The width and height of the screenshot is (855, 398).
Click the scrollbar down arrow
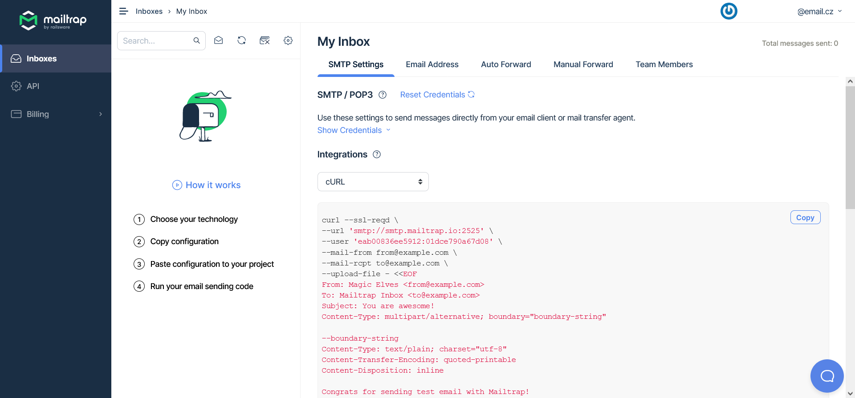click(850, 394)
